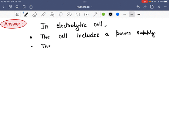Tap the handwritten 'power supply' text
This screenshot has height=126, width=169.
136,34
